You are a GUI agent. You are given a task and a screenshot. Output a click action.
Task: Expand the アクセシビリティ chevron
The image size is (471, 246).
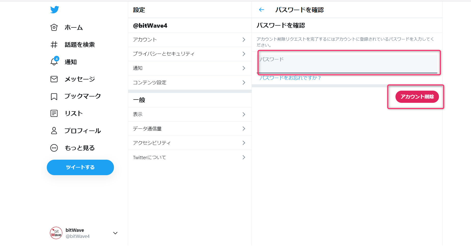point(244,143)
